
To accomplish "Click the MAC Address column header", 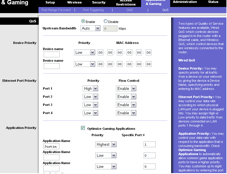I will point(127,43).
